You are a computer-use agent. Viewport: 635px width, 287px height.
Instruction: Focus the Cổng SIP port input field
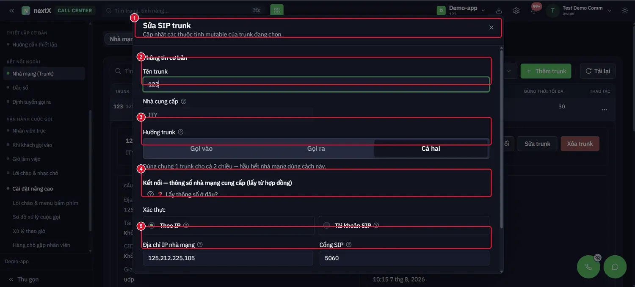pyautogui.click(x=404, y=258)
